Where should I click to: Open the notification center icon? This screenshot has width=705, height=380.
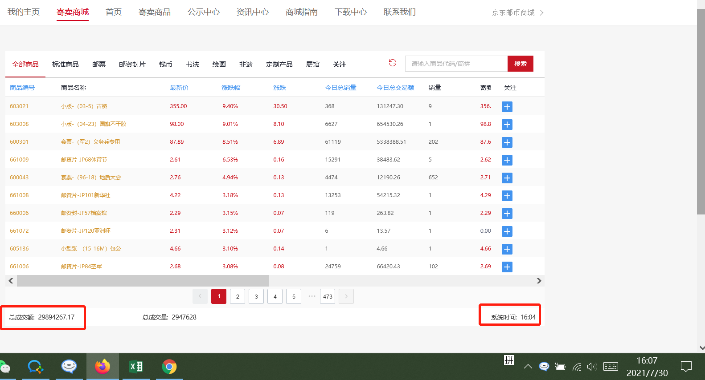click(686, 367)
